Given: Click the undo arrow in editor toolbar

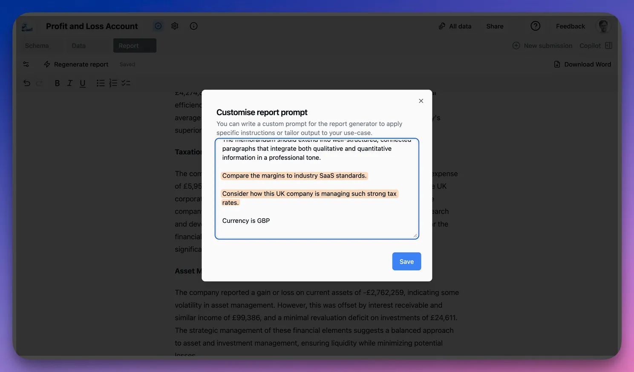Looking at the screenshot, I should point(27,83).
